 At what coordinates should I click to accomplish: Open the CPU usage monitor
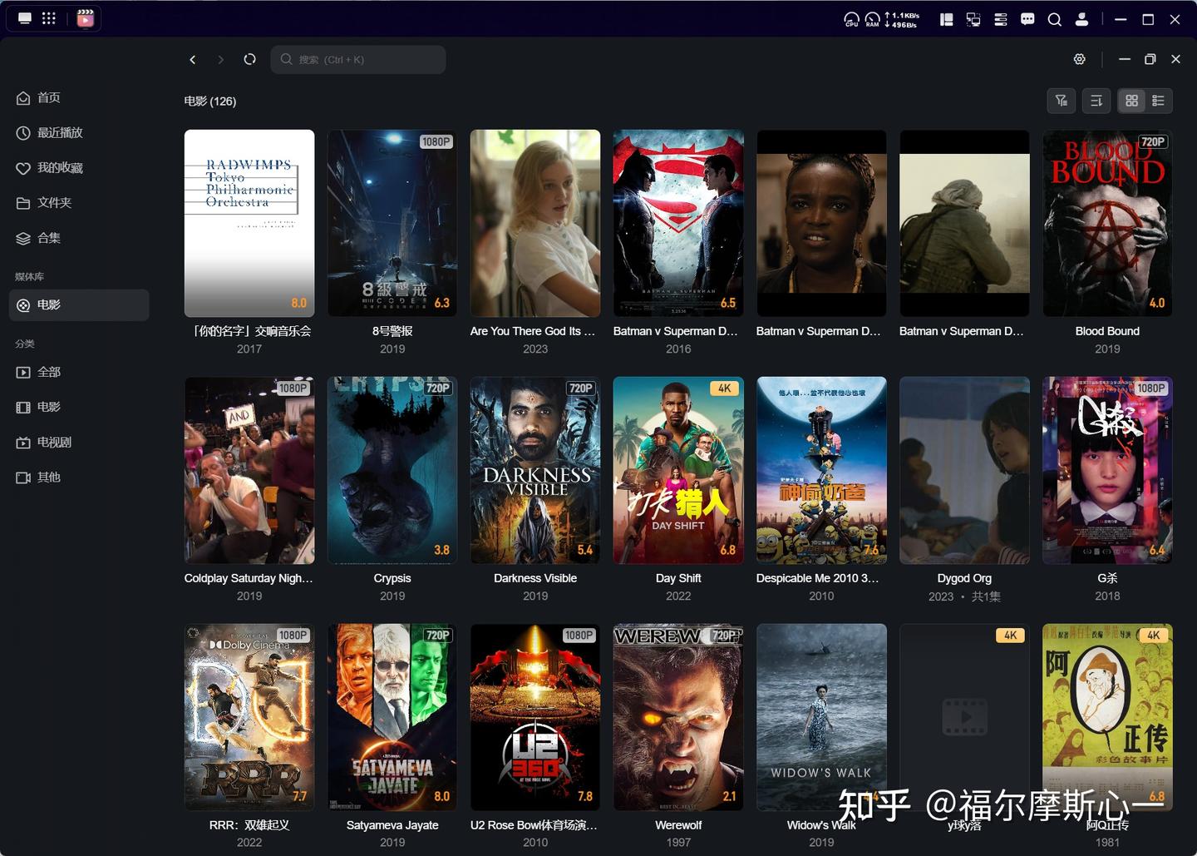click(x=851, y=19)
